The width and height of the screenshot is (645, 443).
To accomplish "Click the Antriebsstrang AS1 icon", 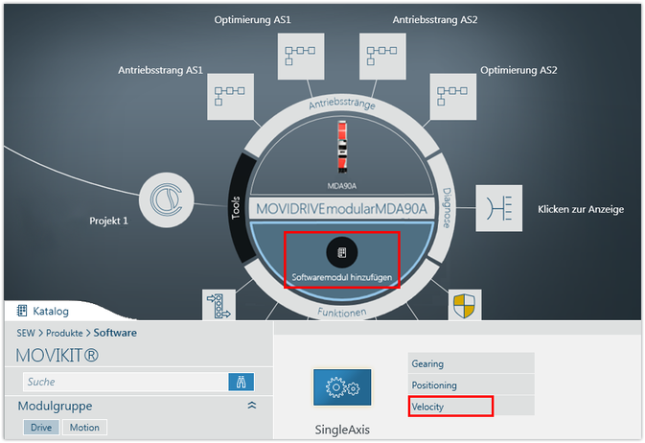I will tap(231, 96).
